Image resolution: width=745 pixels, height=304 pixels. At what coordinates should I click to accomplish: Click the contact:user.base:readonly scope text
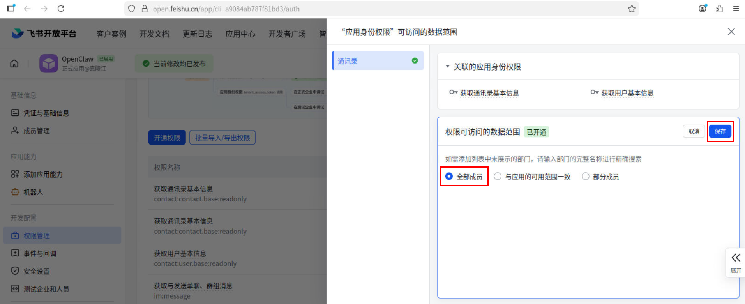(195, 264)
